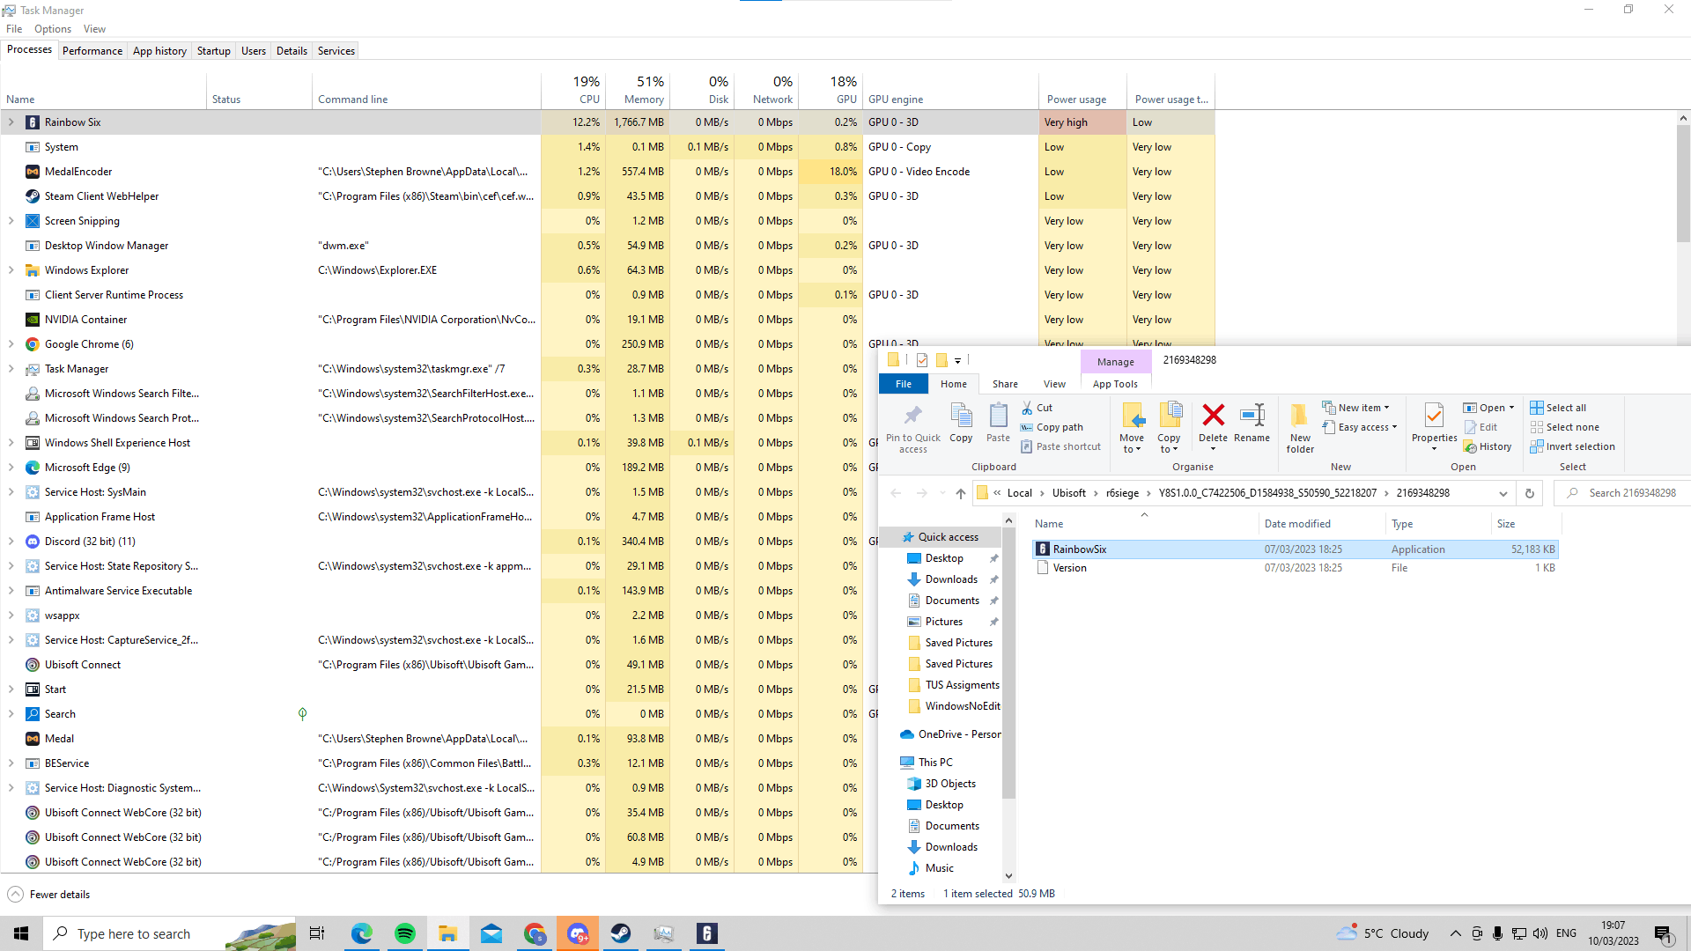The height and width of the screenshot is (951, 1691).
Task: Click Select all in the ribbon
Action: (1565, 408)
